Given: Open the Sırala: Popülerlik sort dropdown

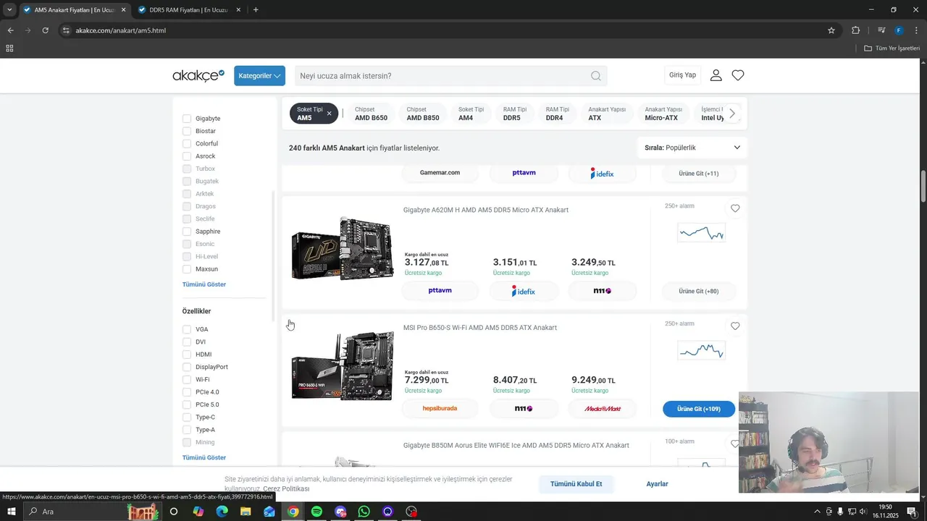Looking at the screenshot, I should [692, 148].
